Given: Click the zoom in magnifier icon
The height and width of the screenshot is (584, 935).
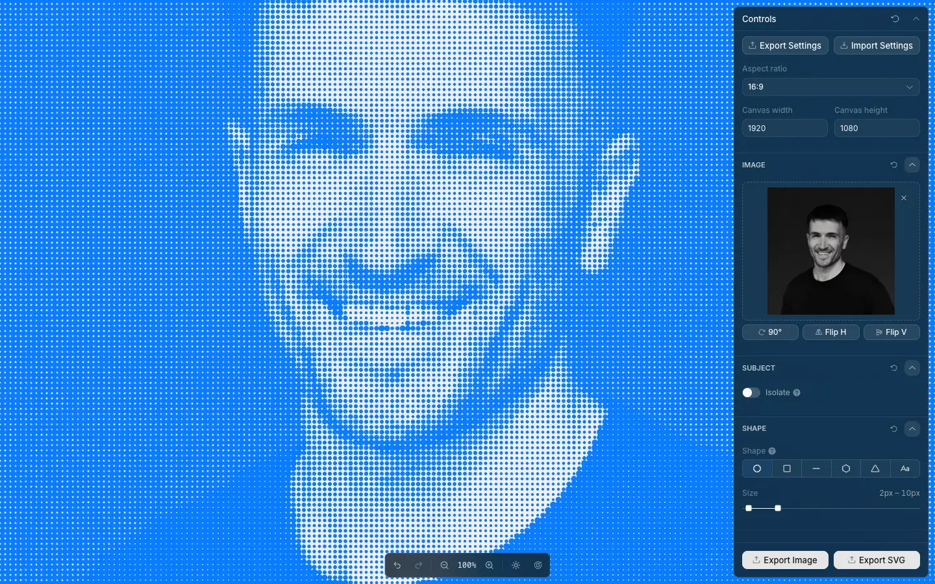Looking at the screenshot, I should pyautogui.click(x=490, y=565).
